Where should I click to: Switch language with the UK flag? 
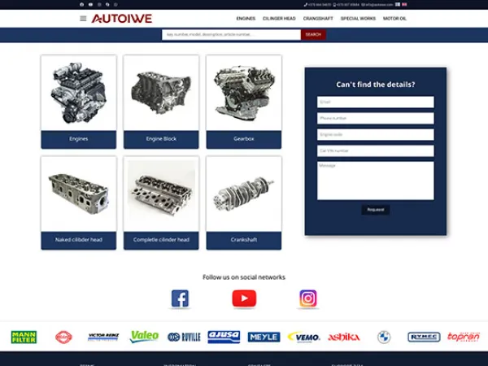coord(404,4)
